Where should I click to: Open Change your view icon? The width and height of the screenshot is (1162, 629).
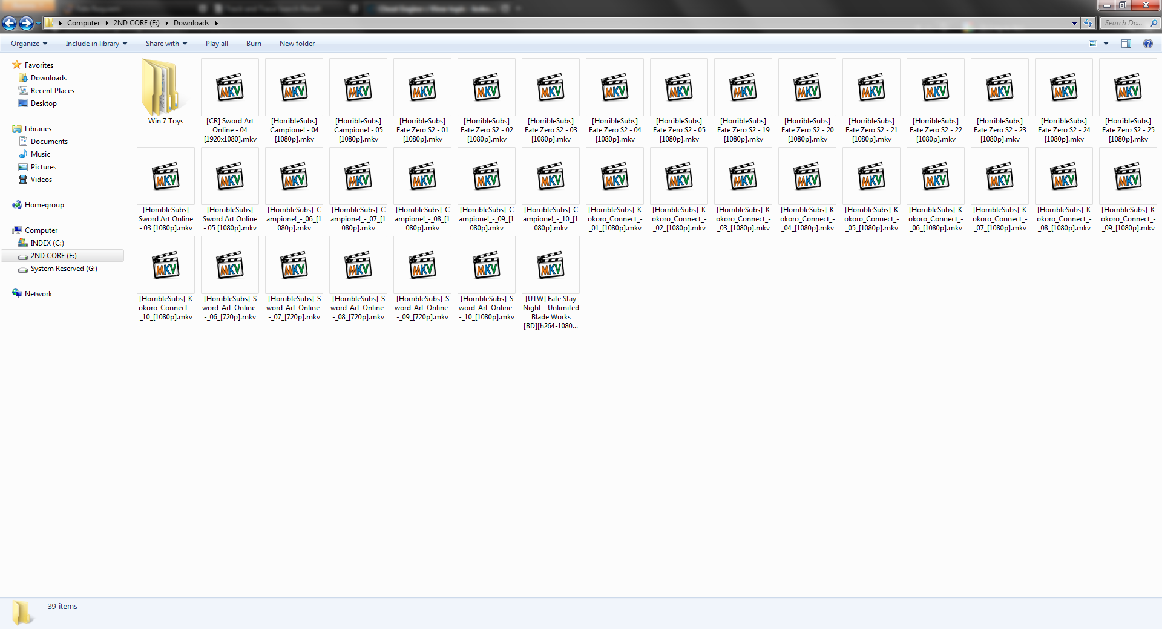[1093, 44]
